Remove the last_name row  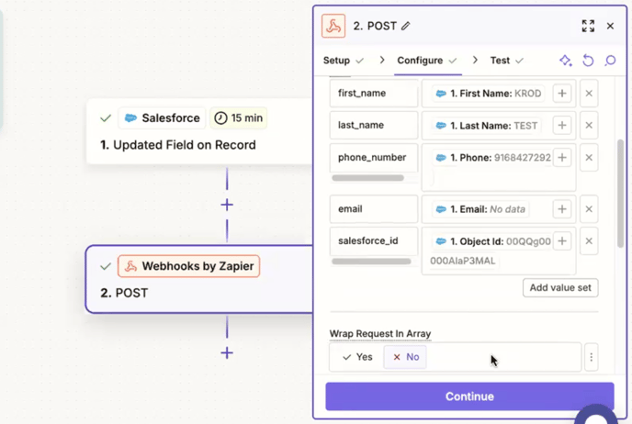589,125
